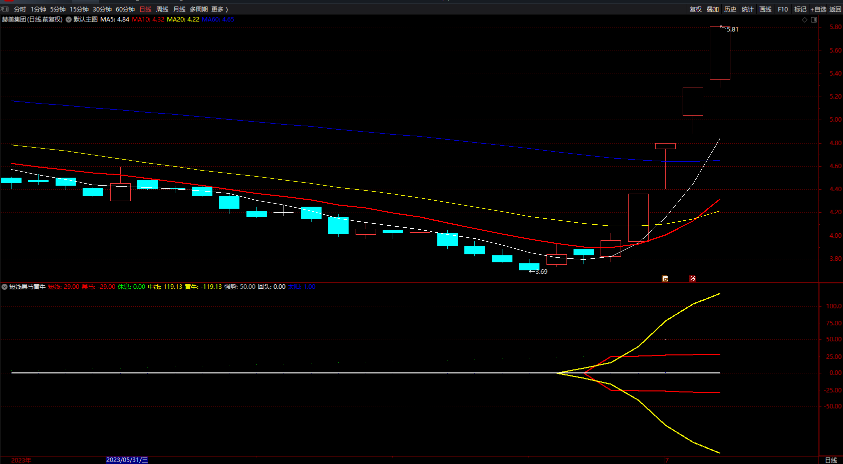Open the 默认主图 indicator dropdown arrow
843x464 pixels.
tap(69, 20)
